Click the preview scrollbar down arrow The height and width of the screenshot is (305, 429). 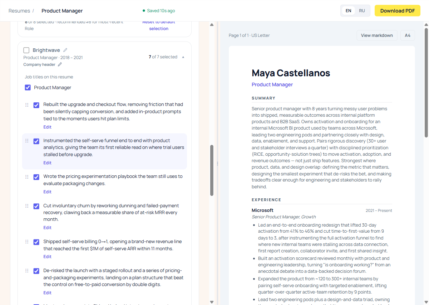[x=426, y=302]
